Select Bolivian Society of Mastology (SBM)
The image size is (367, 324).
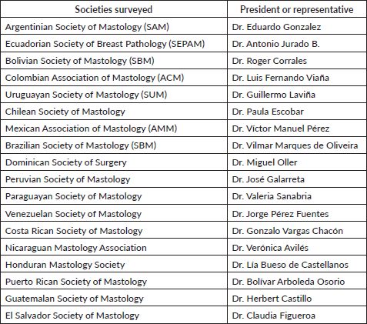point(80,61)
